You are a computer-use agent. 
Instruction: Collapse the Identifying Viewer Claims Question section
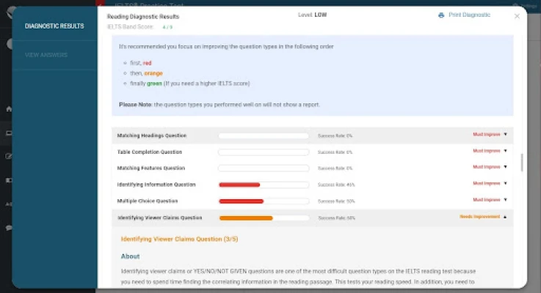(505, 217)
